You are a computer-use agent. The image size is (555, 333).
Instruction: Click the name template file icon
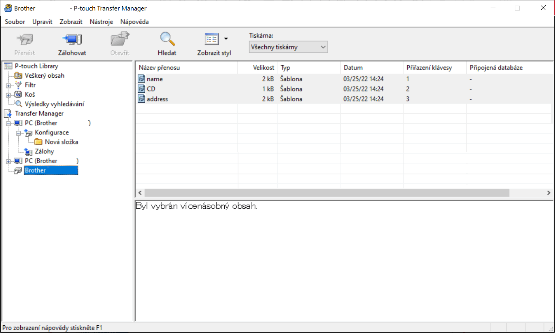pos(141,79)
